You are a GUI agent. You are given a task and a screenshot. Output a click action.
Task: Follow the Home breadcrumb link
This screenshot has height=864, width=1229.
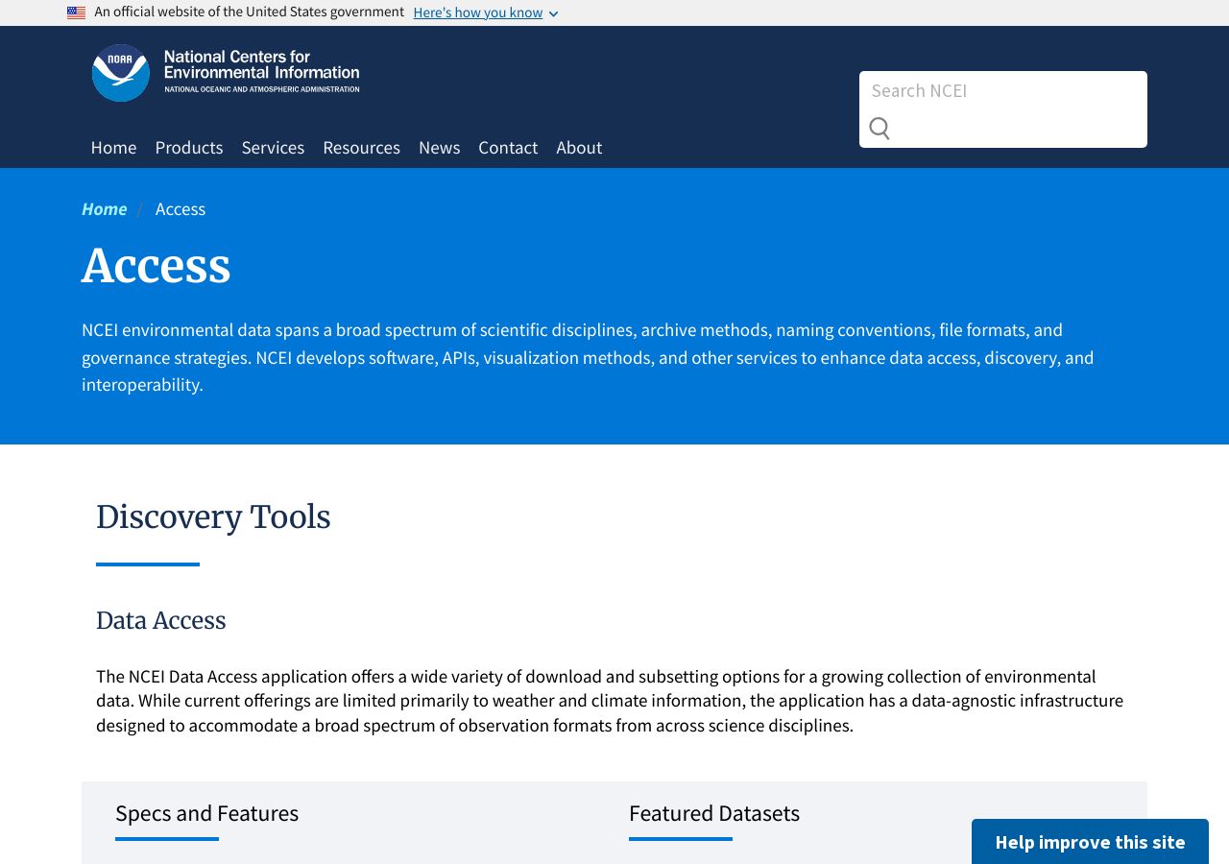104,208
